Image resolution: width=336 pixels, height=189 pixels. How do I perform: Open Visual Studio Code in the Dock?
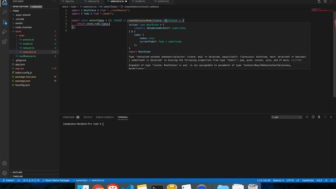click(128, 187)
